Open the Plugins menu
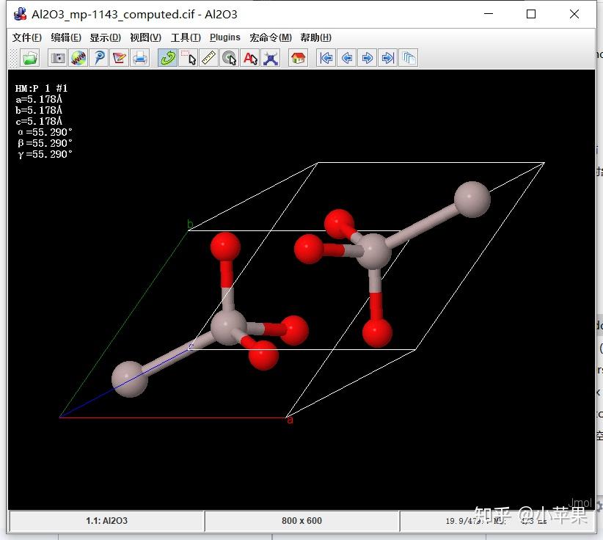Viewport: 603px width, 540px height. (224, 37)
